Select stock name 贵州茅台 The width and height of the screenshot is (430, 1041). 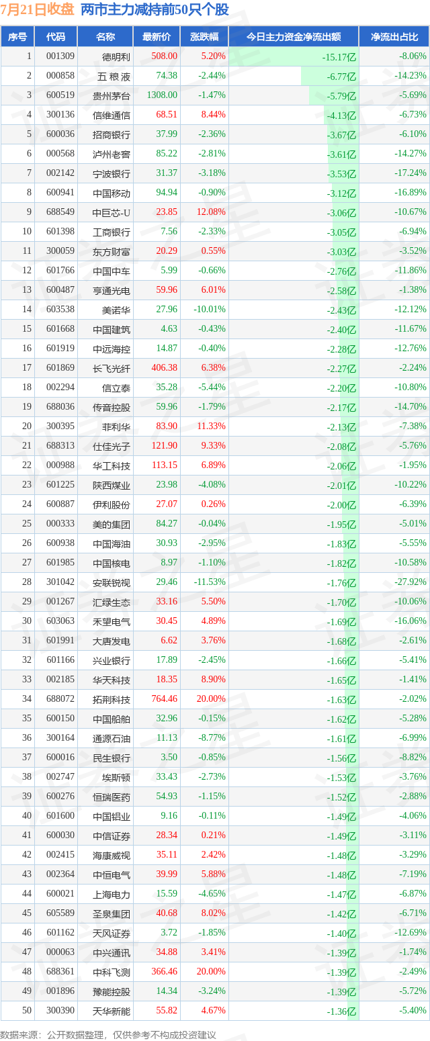112,96
